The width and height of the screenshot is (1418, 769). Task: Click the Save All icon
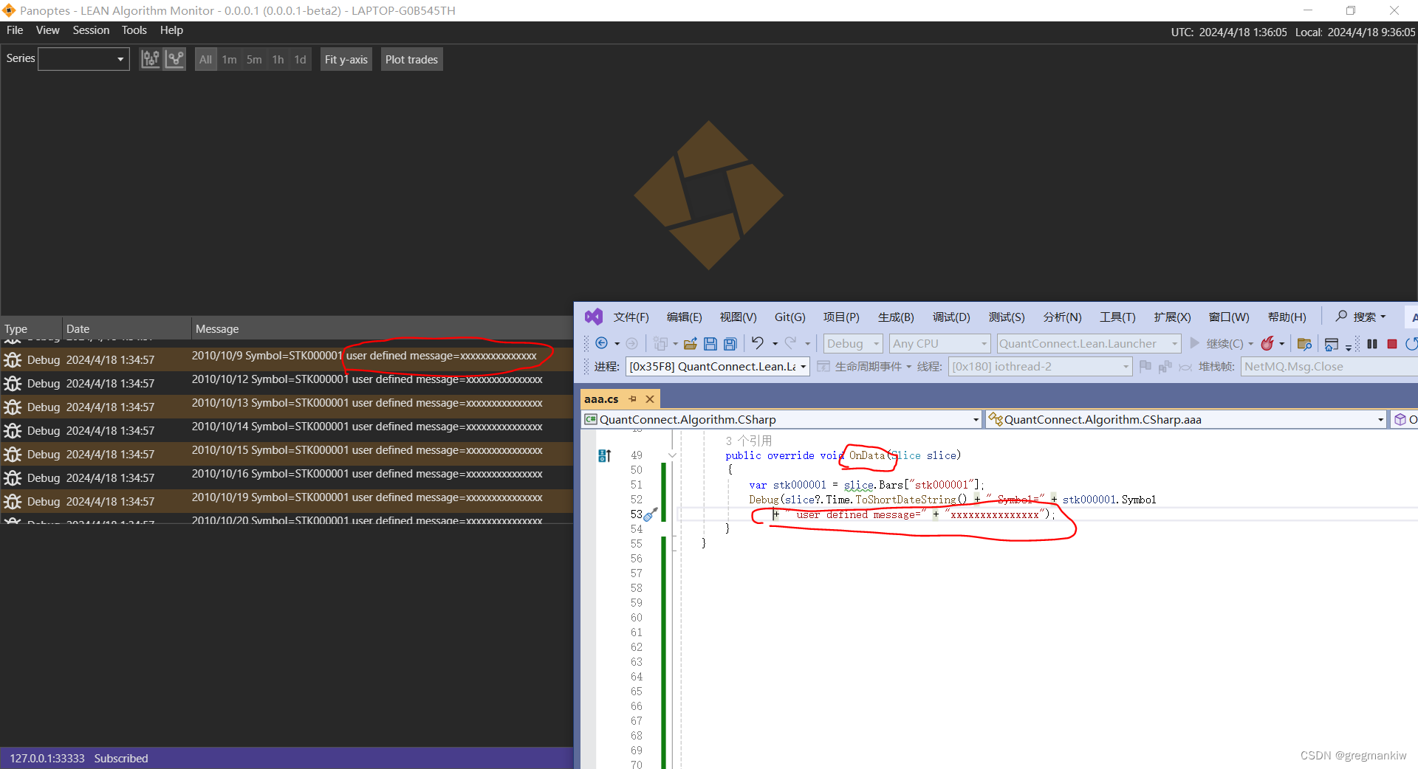point(730,344)
